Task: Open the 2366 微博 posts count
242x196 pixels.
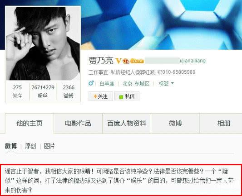Action: [69, 92]
